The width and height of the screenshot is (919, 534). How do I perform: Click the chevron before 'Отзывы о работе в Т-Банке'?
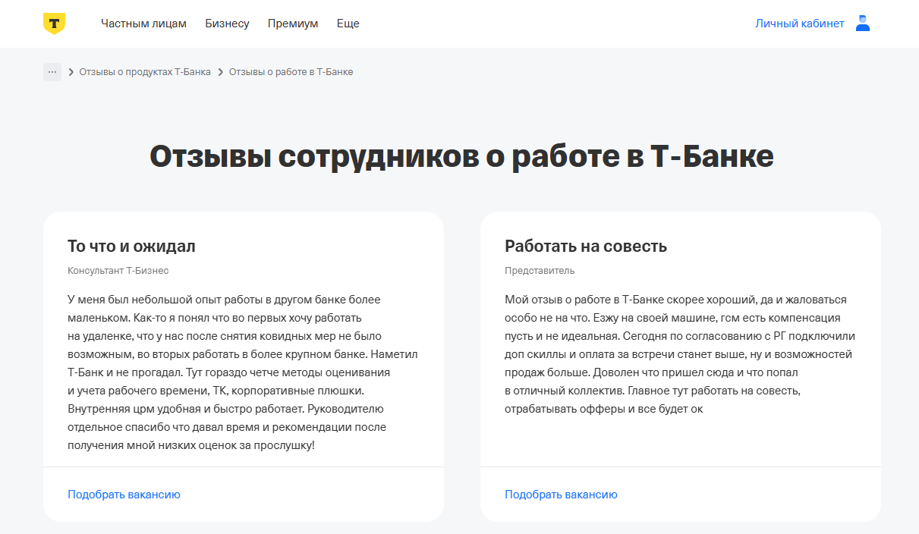point(220,72)
